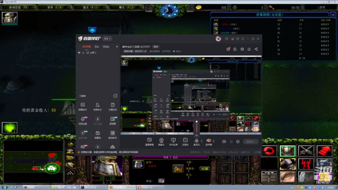
Task: Collapse the Warcraft scoreboard panel
Action: tap(333, 15)
